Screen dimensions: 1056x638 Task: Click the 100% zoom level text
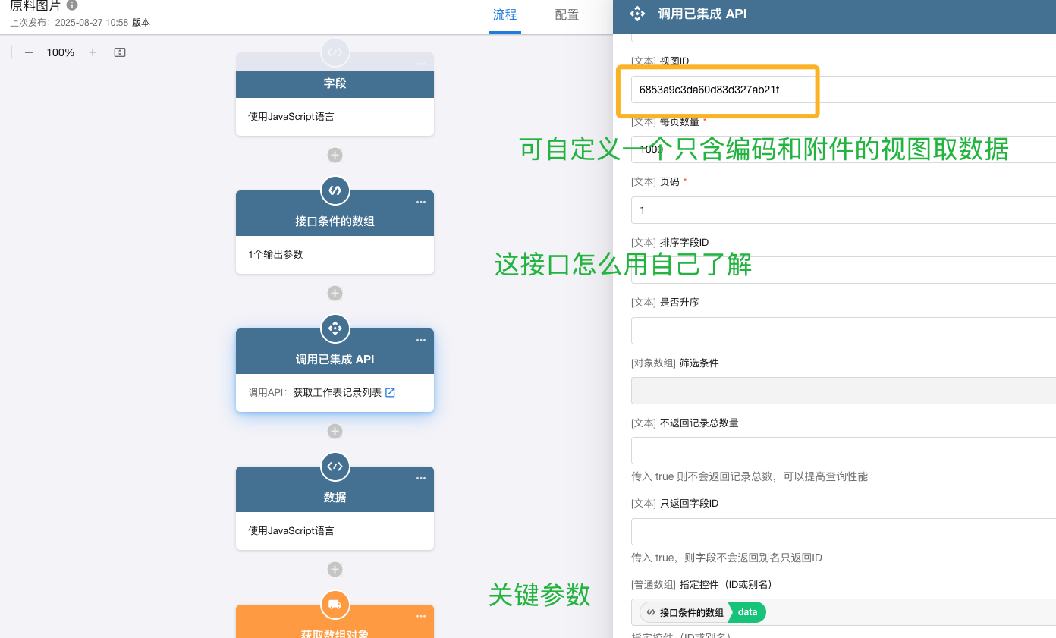coord(61,52)
